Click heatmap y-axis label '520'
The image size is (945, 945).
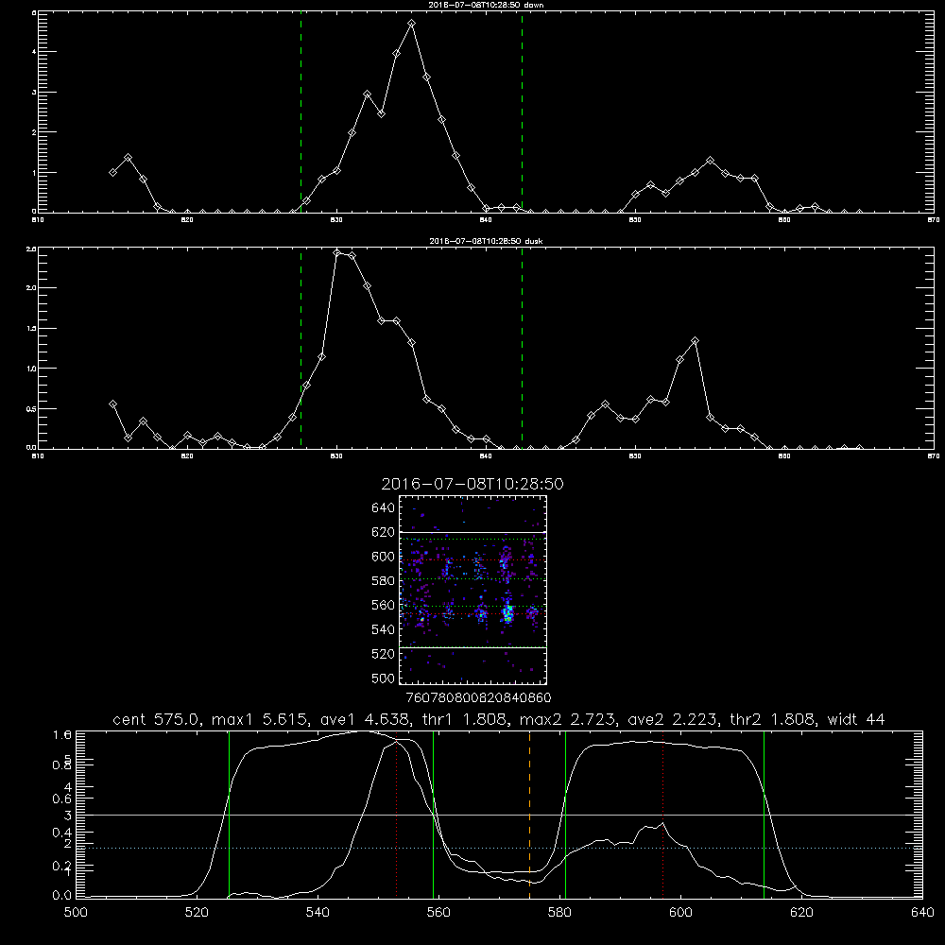tap(384, 654)
